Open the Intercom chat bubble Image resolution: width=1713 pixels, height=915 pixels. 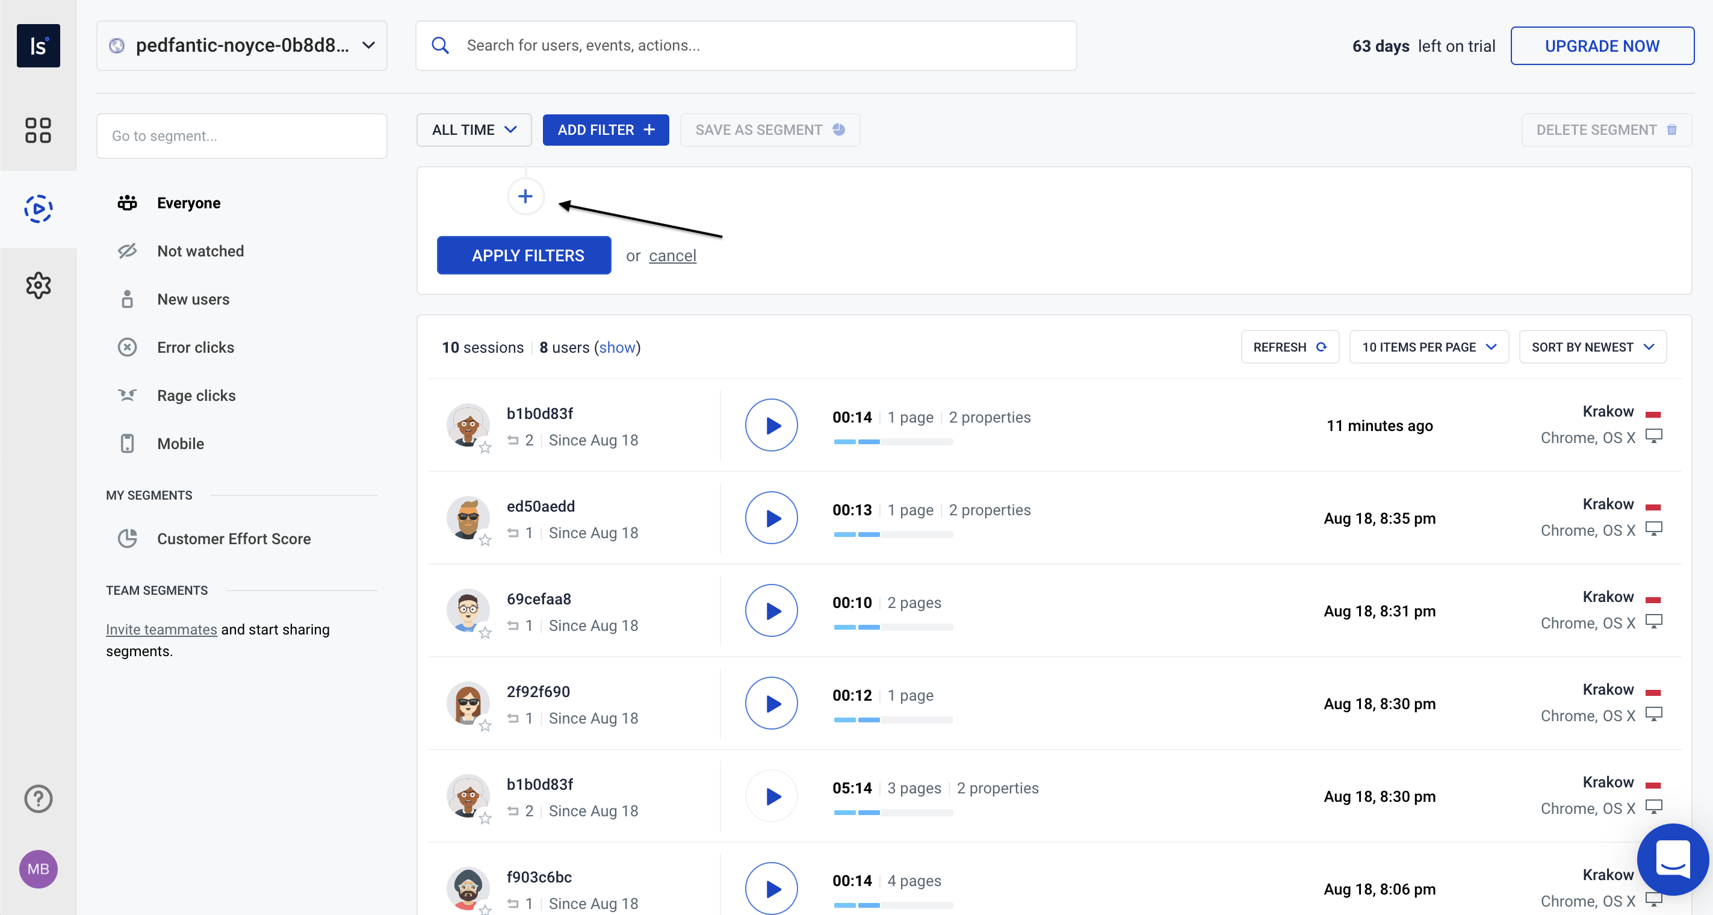1672,859
